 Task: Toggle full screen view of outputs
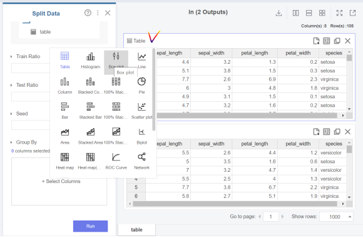339,13
